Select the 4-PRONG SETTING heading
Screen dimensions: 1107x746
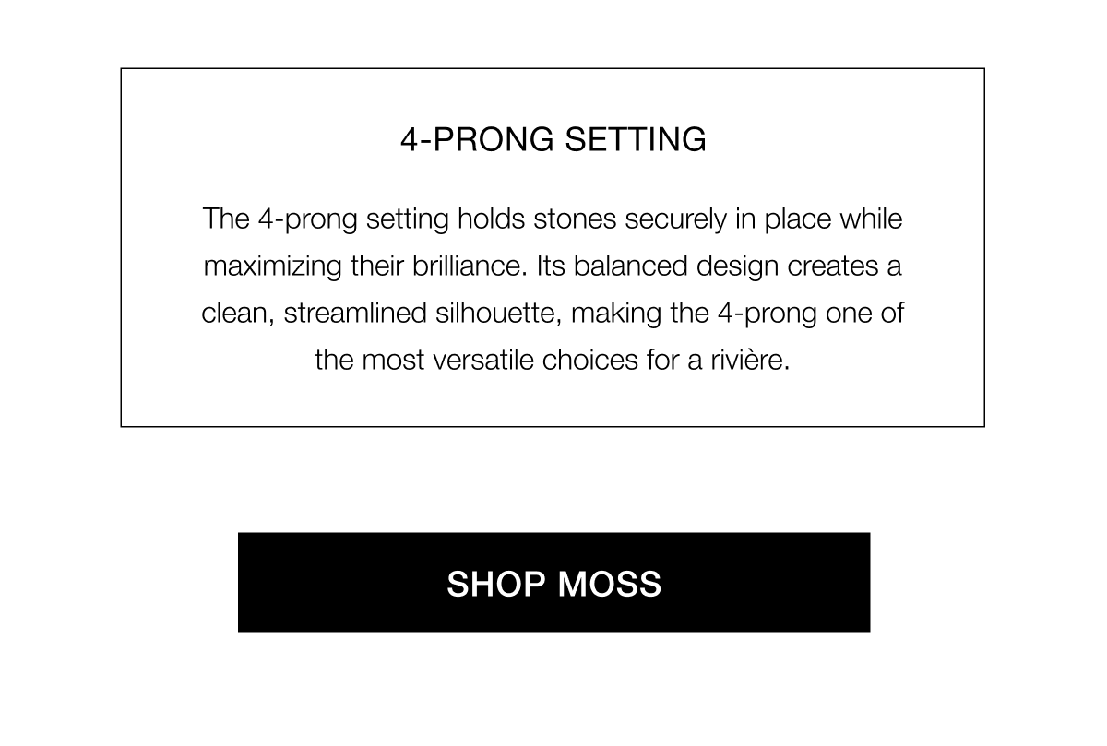click(553, 139)
